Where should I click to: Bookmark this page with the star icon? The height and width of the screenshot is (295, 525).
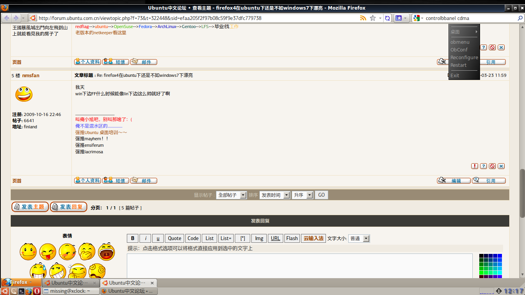[x=373, y=18]
